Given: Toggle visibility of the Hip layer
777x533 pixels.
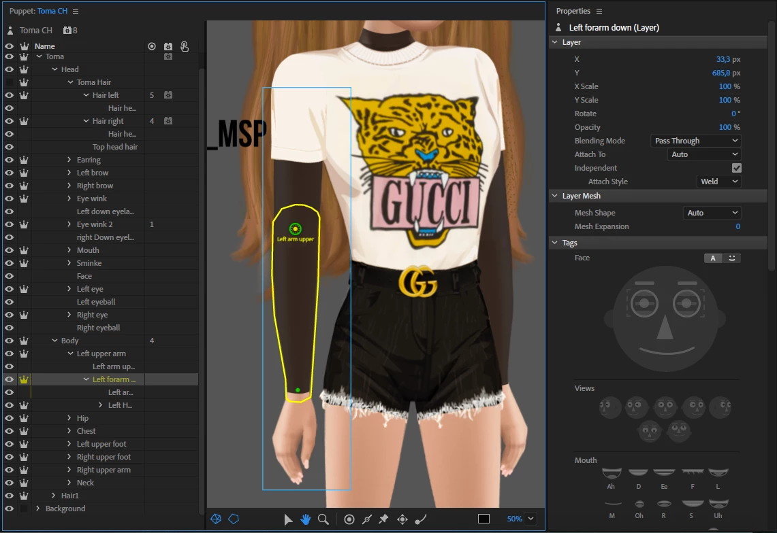Looking at the screenshot, I should 9,418.
